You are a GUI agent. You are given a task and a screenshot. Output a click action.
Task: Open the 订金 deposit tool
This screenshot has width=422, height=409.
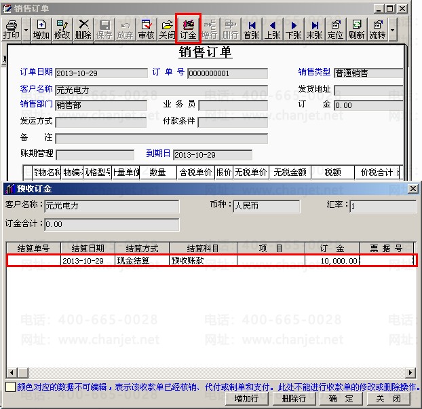click(188, 29)
